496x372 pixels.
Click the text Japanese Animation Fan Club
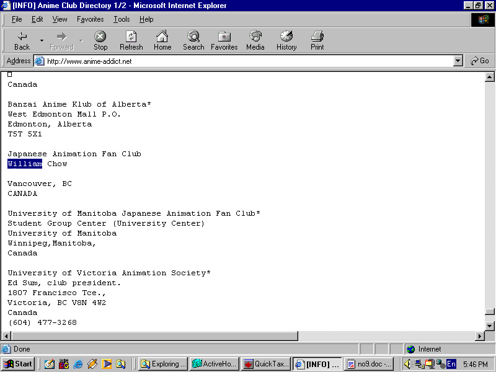tap(74, 154)
